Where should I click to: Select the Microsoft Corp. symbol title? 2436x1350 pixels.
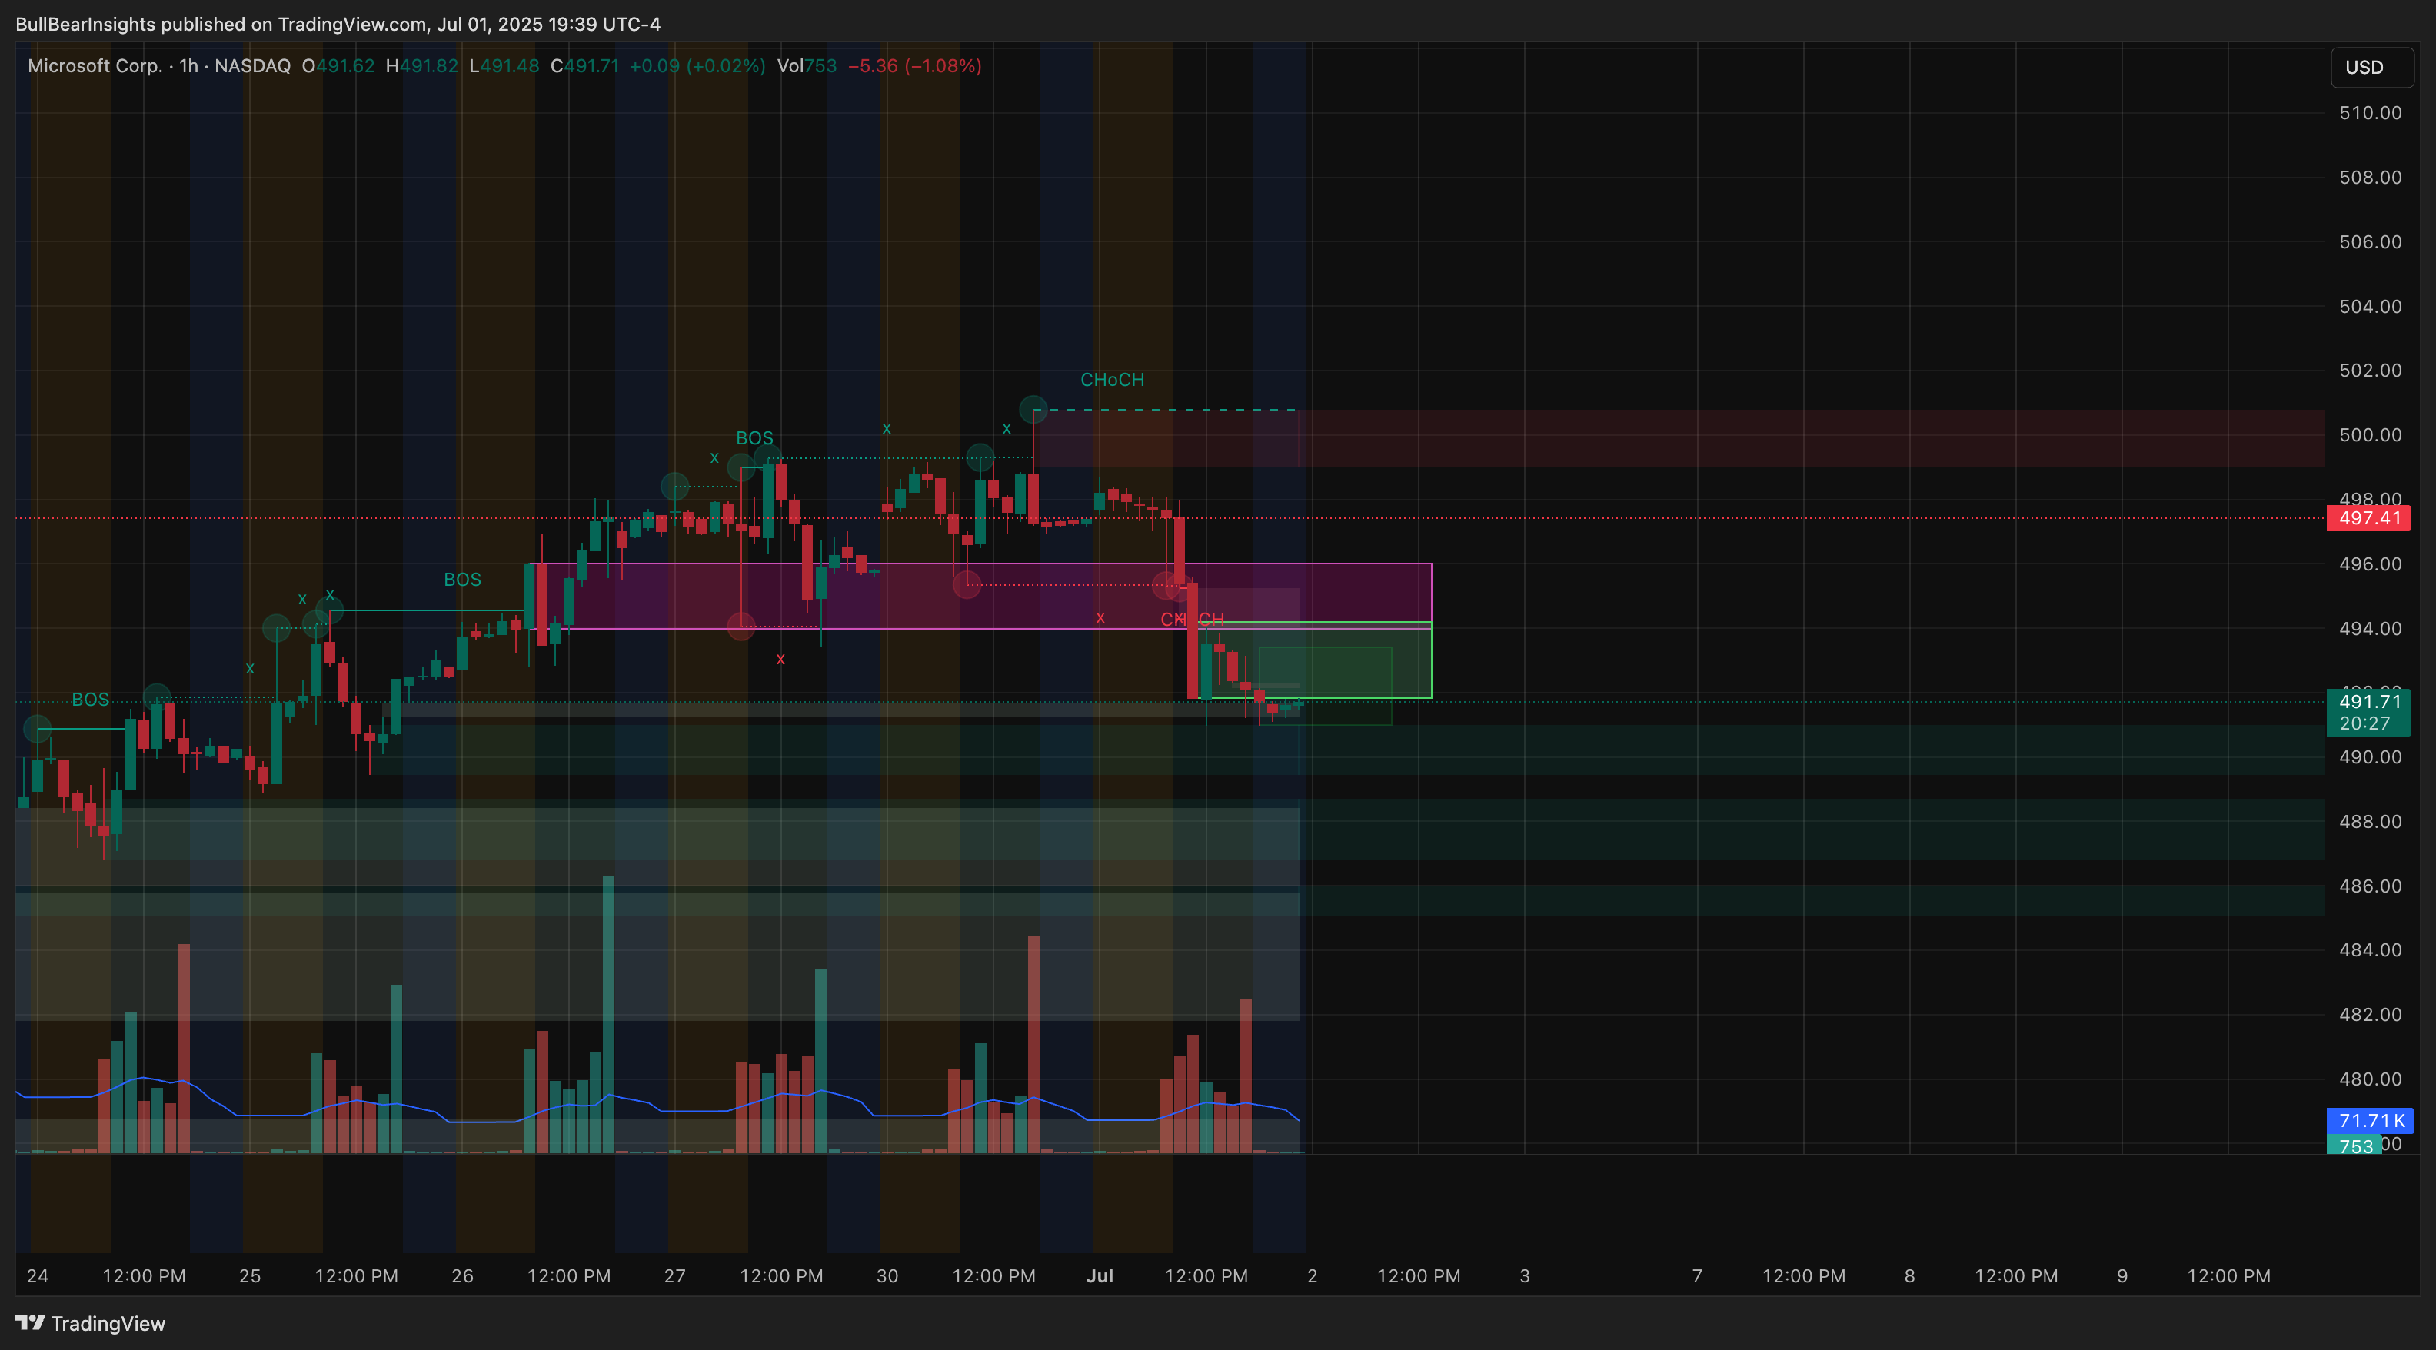pos(95,66)
